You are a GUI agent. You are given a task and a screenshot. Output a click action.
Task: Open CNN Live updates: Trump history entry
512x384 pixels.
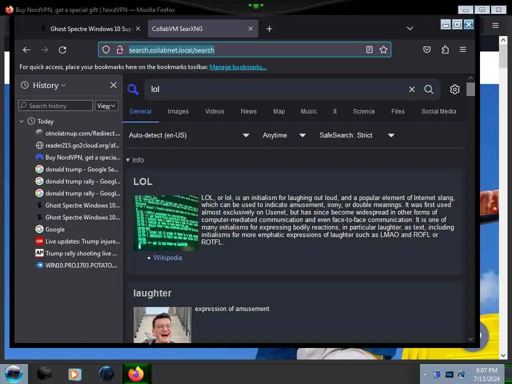[x=77, y=241]
